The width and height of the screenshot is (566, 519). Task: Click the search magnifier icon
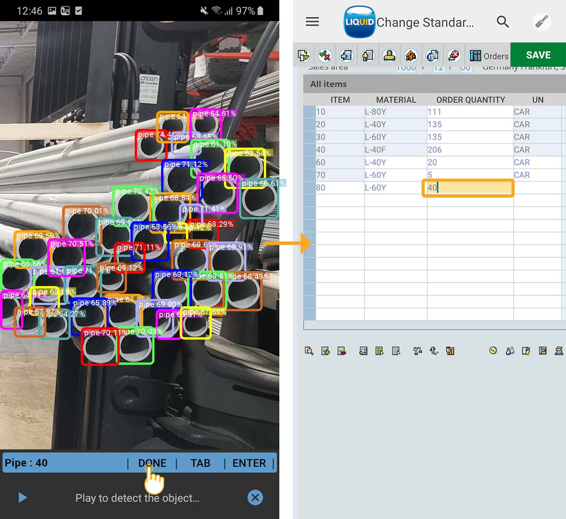pos(503,22)
